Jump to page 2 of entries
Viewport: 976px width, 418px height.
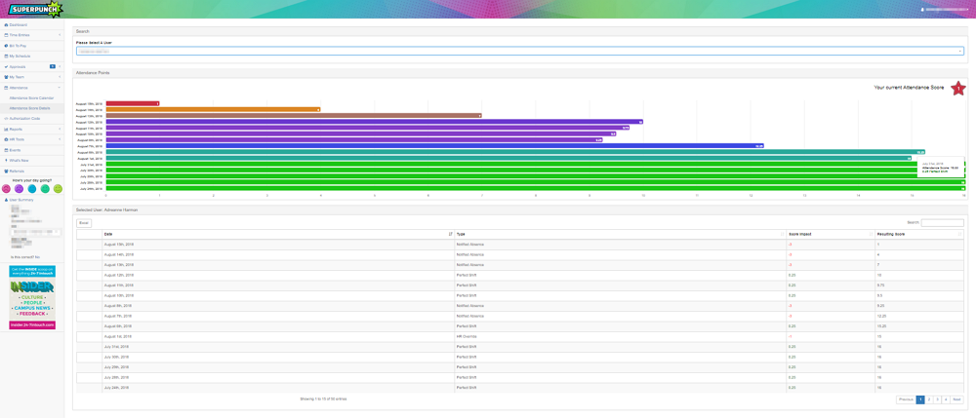928,399
